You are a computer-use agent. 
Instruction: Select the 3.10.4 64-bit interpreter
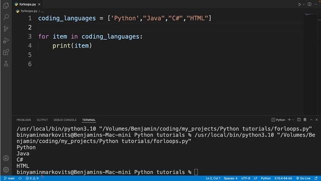pos(283,178)
